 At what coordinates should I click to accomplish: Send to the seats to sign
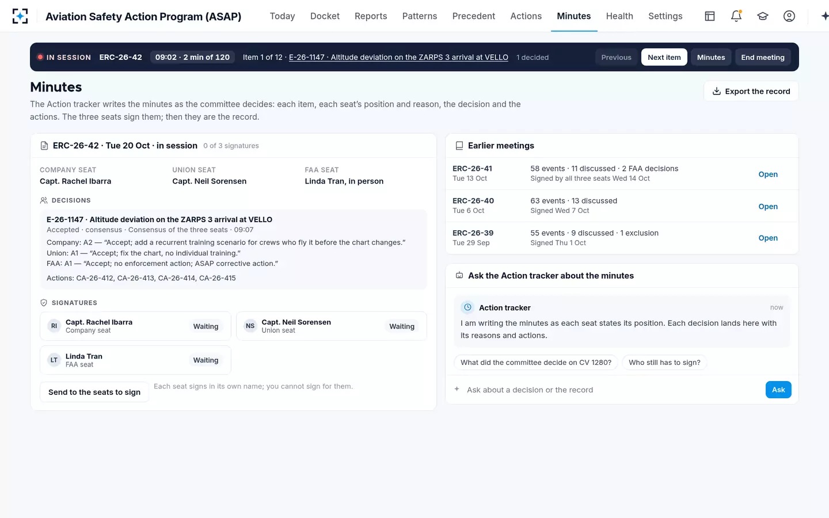click(94, 392)
